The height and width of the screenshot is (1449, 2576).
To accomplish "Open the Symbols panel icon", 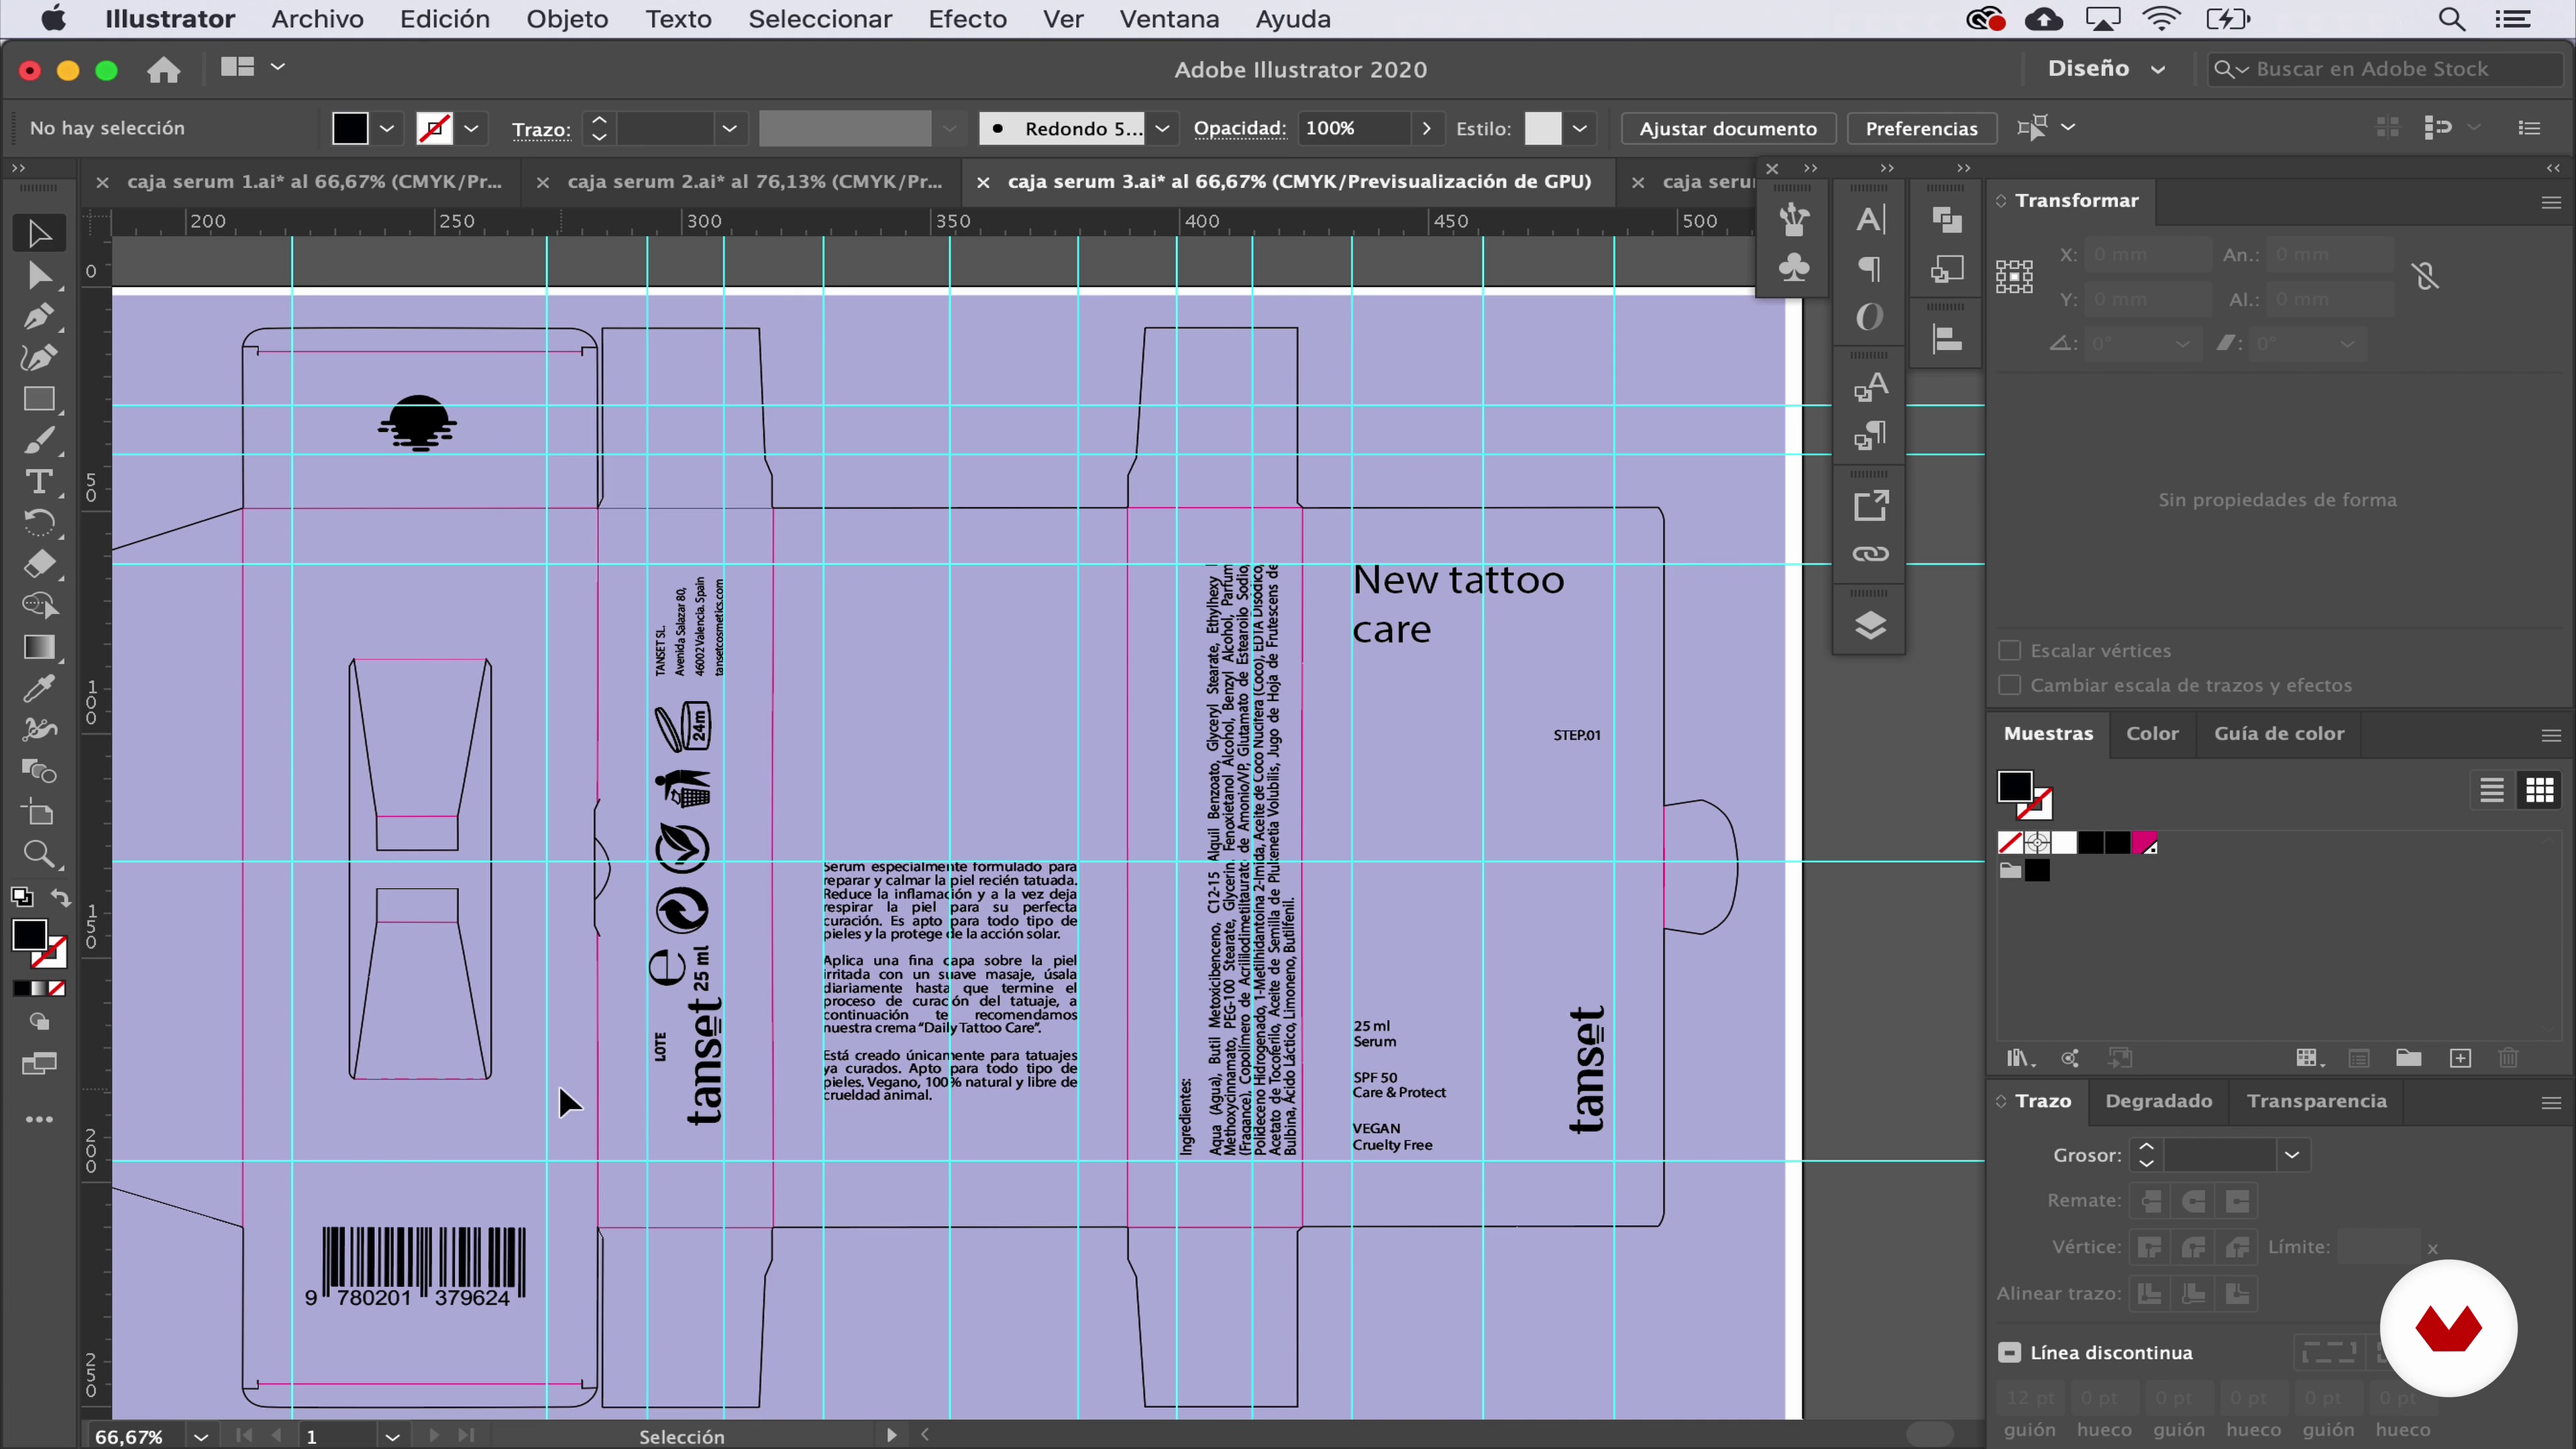I will click(1794, 268).
